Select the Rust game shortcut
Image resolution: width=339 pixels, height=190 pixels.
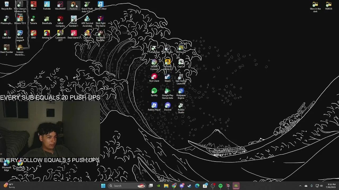[33, 6]
